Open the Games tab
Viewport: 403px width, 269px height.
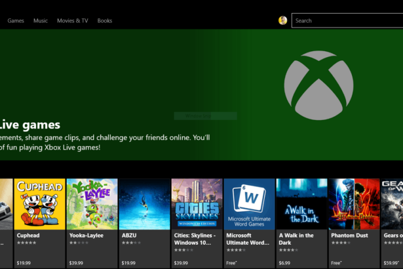[x=16, y=20]
